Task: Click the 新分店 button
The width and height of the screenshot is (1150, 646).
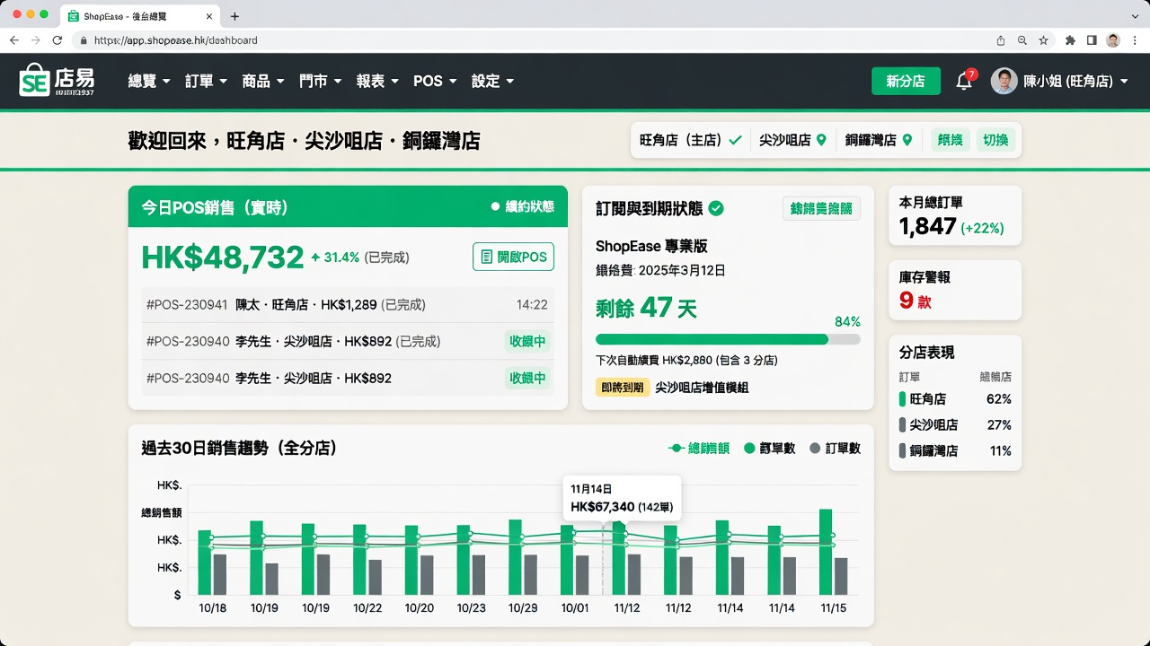Action: [x=906, y=81]
